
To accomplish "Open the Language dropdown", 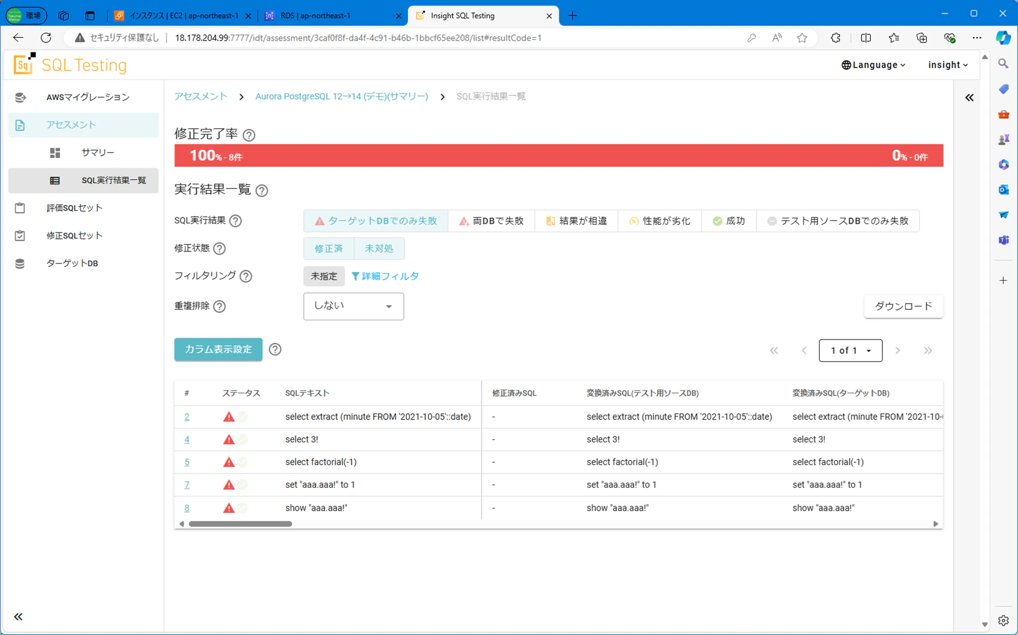I will (x=873, y=65).
